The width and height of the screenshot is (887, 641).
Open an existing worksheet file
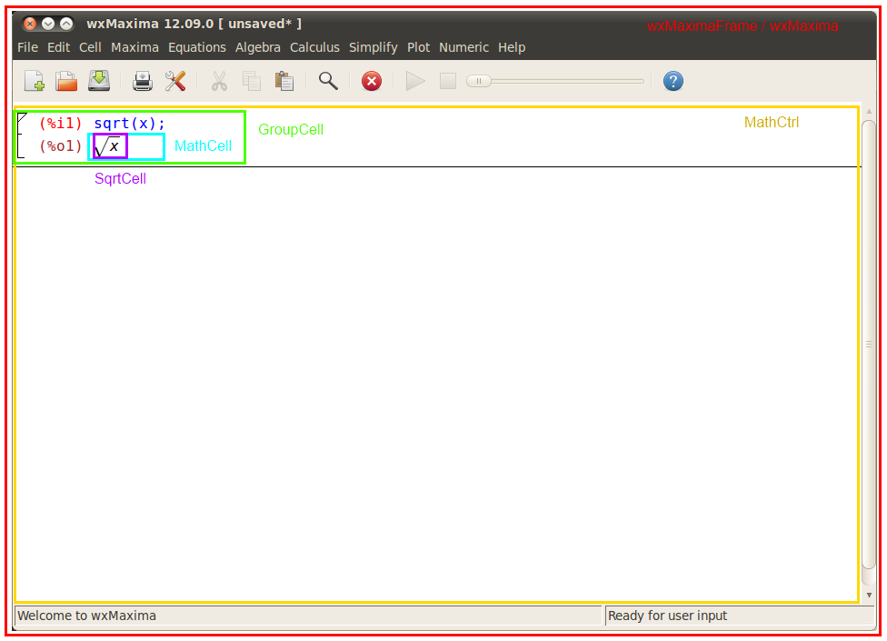point(65,81)
